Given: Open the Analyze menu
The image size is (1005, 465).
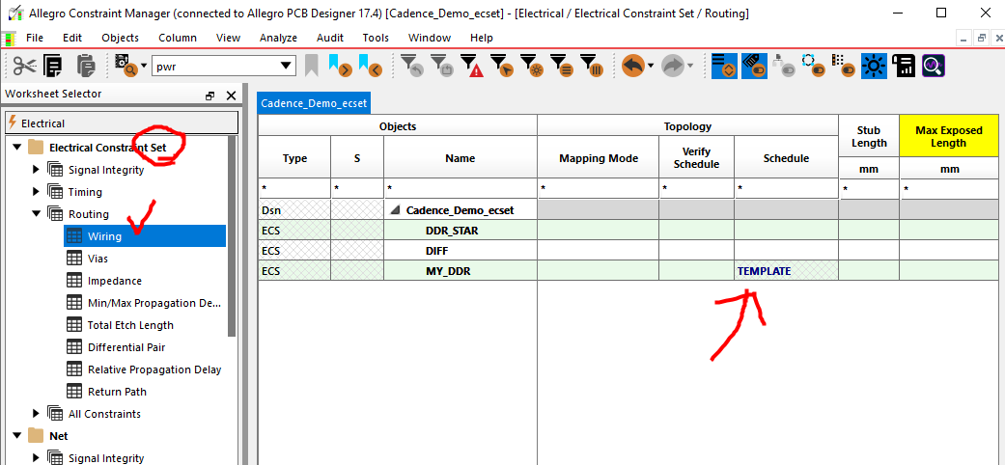Looking at the screenshot, I should [278, 38].
